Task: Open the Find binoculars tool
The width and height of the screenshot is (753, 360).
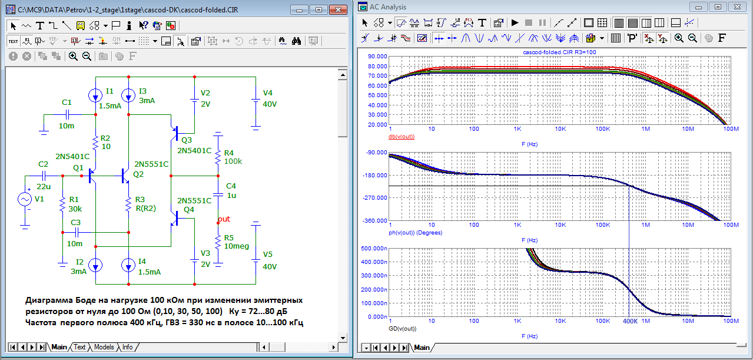Action: pos(297,41)
